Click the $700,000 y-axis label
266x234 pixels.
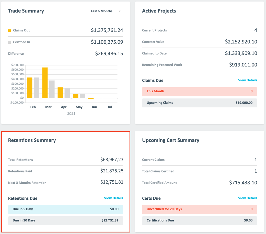17,65
